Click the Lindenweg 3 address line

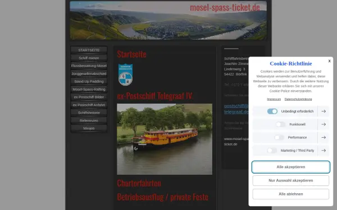pos(234,69)
